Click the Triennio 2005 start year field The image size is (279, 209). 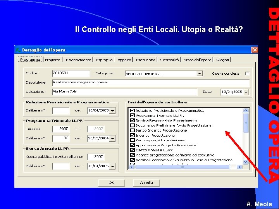click(x=61, y=129)
